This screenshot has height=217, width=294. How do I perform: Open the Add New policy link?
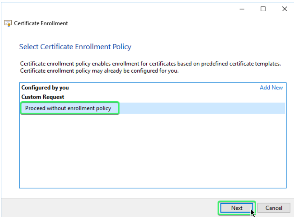coord(271,87)
